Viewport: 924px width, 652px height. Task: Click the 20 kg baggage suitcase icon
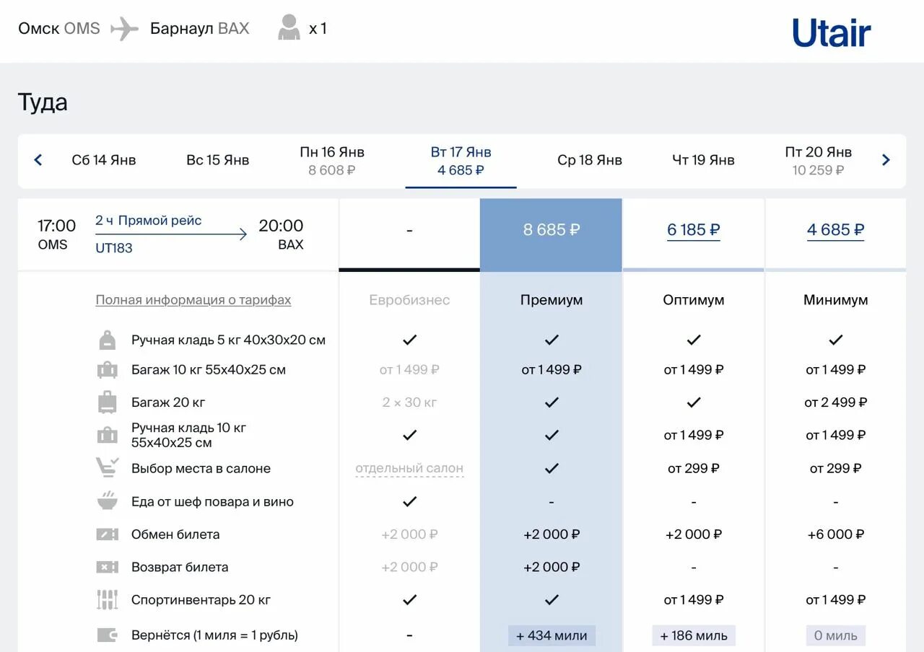(107, 402)
